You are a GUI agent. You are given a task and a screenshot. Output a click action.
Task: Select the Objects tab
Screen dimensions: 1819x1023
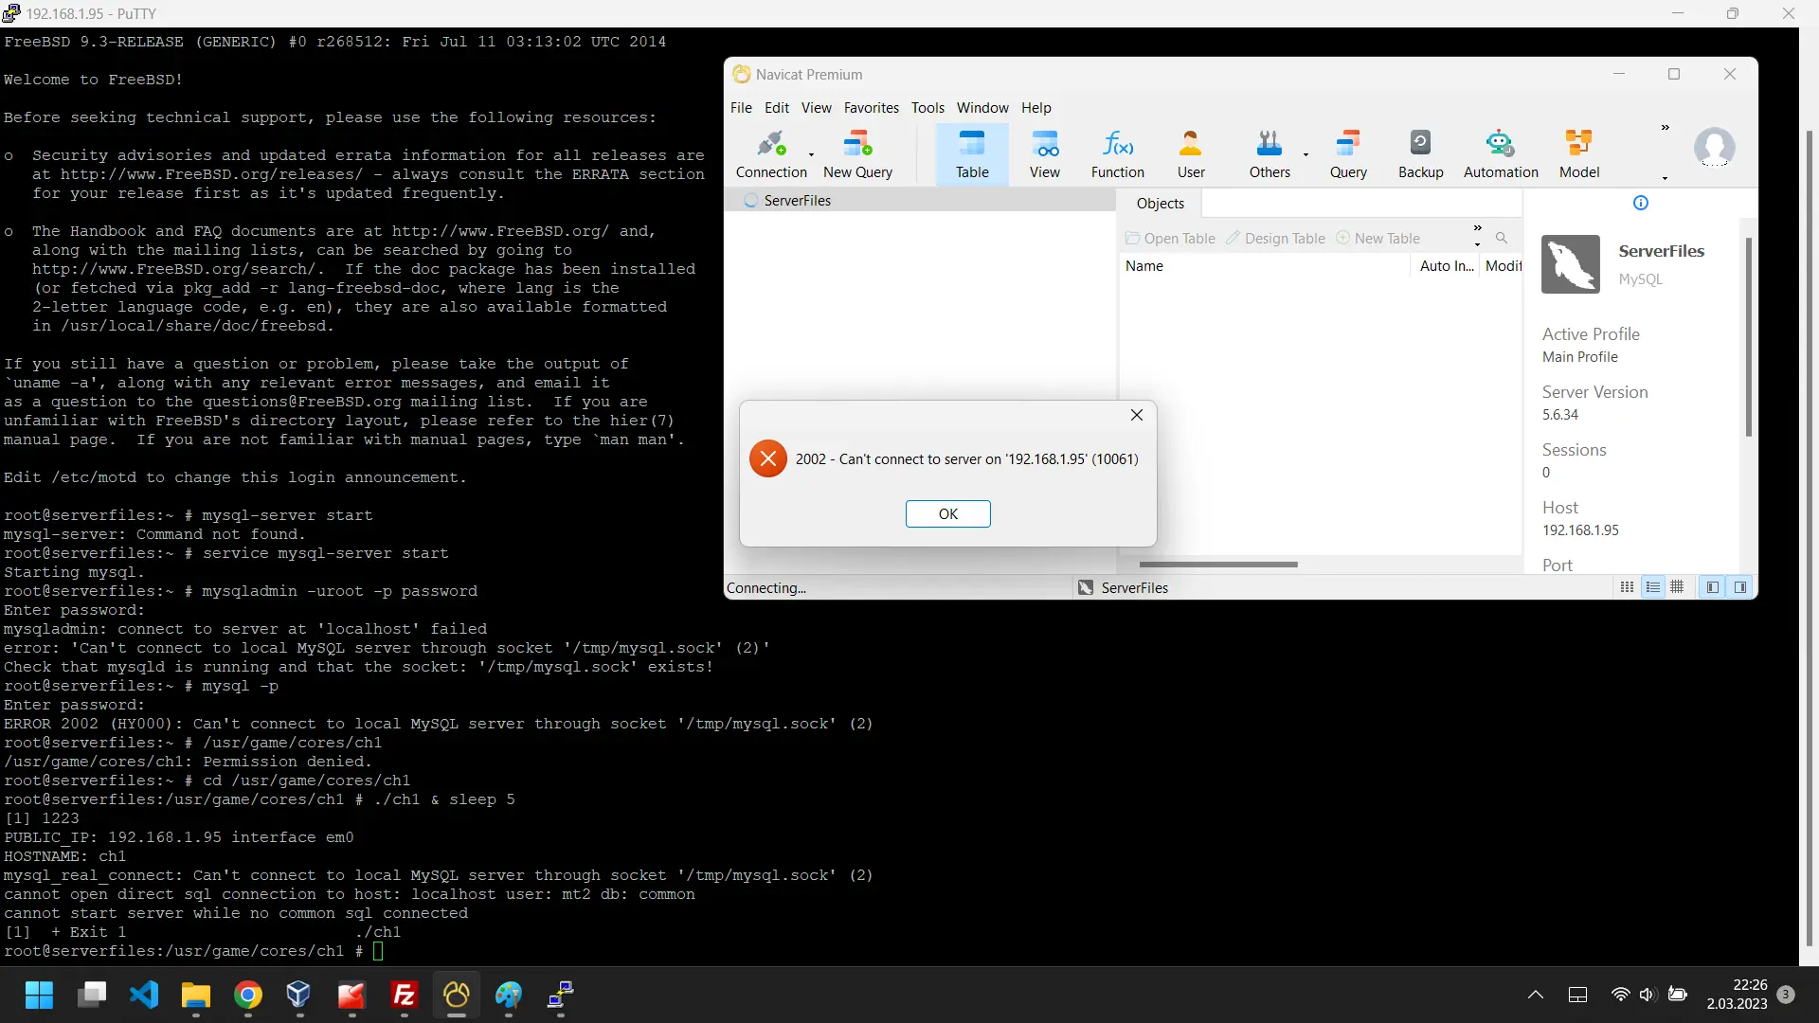1160,203
